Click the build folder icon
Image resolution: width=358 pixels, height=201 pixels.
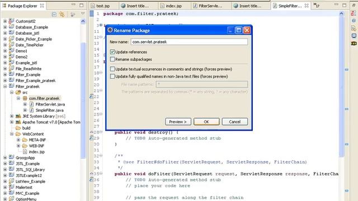click(x=18, y=128)
